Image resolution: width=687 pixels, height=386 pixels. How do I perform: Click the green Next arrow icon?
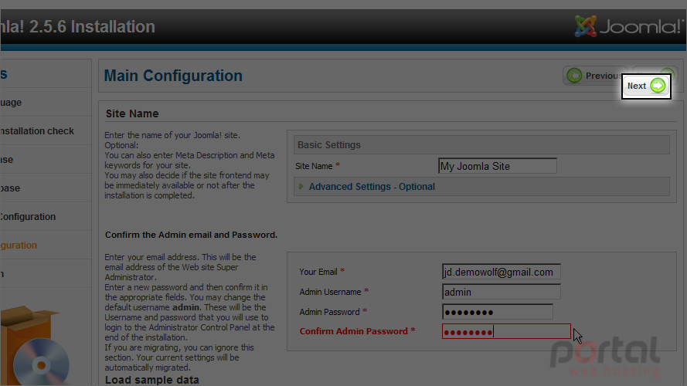(658, 86)
